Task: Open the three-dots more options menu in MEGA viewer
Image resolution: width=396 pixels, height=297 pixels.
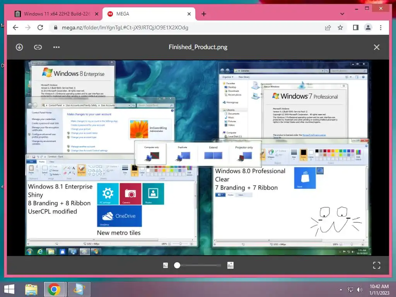Action: tap(56, 47)
